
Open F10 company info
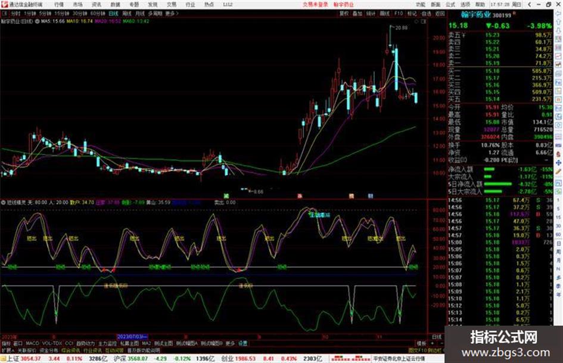coord(399,13)
